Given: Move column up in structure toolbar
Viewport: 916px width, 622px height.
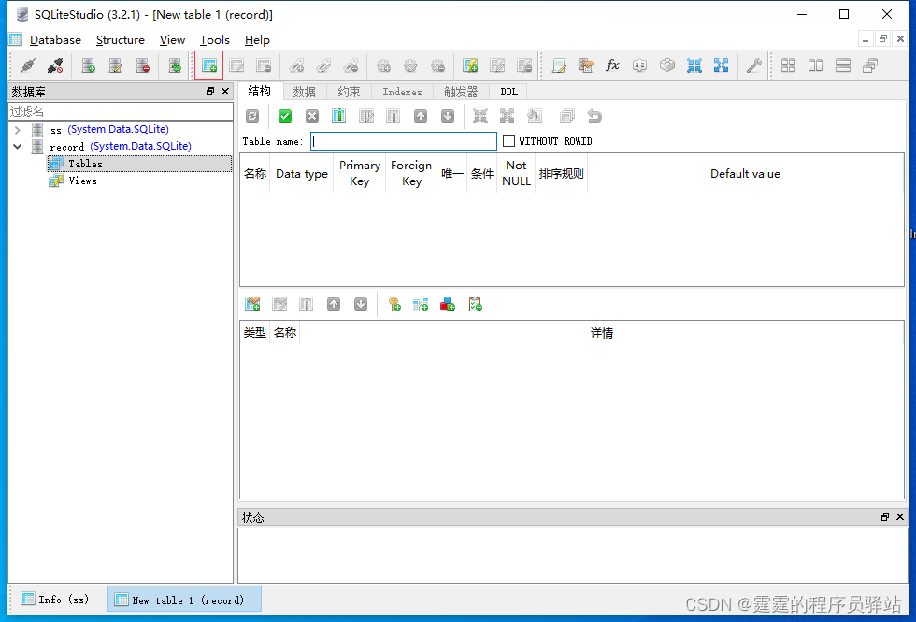Looking at the screenshot, I should 421,116.
